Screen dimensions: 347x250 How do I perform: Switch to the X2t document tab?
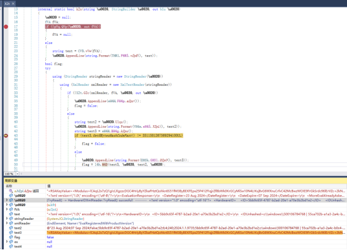pos(7,4)
